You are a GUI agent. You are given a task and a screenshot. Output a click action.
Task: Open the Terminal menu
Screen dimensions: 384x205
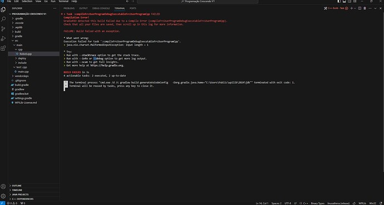point(63,1)
